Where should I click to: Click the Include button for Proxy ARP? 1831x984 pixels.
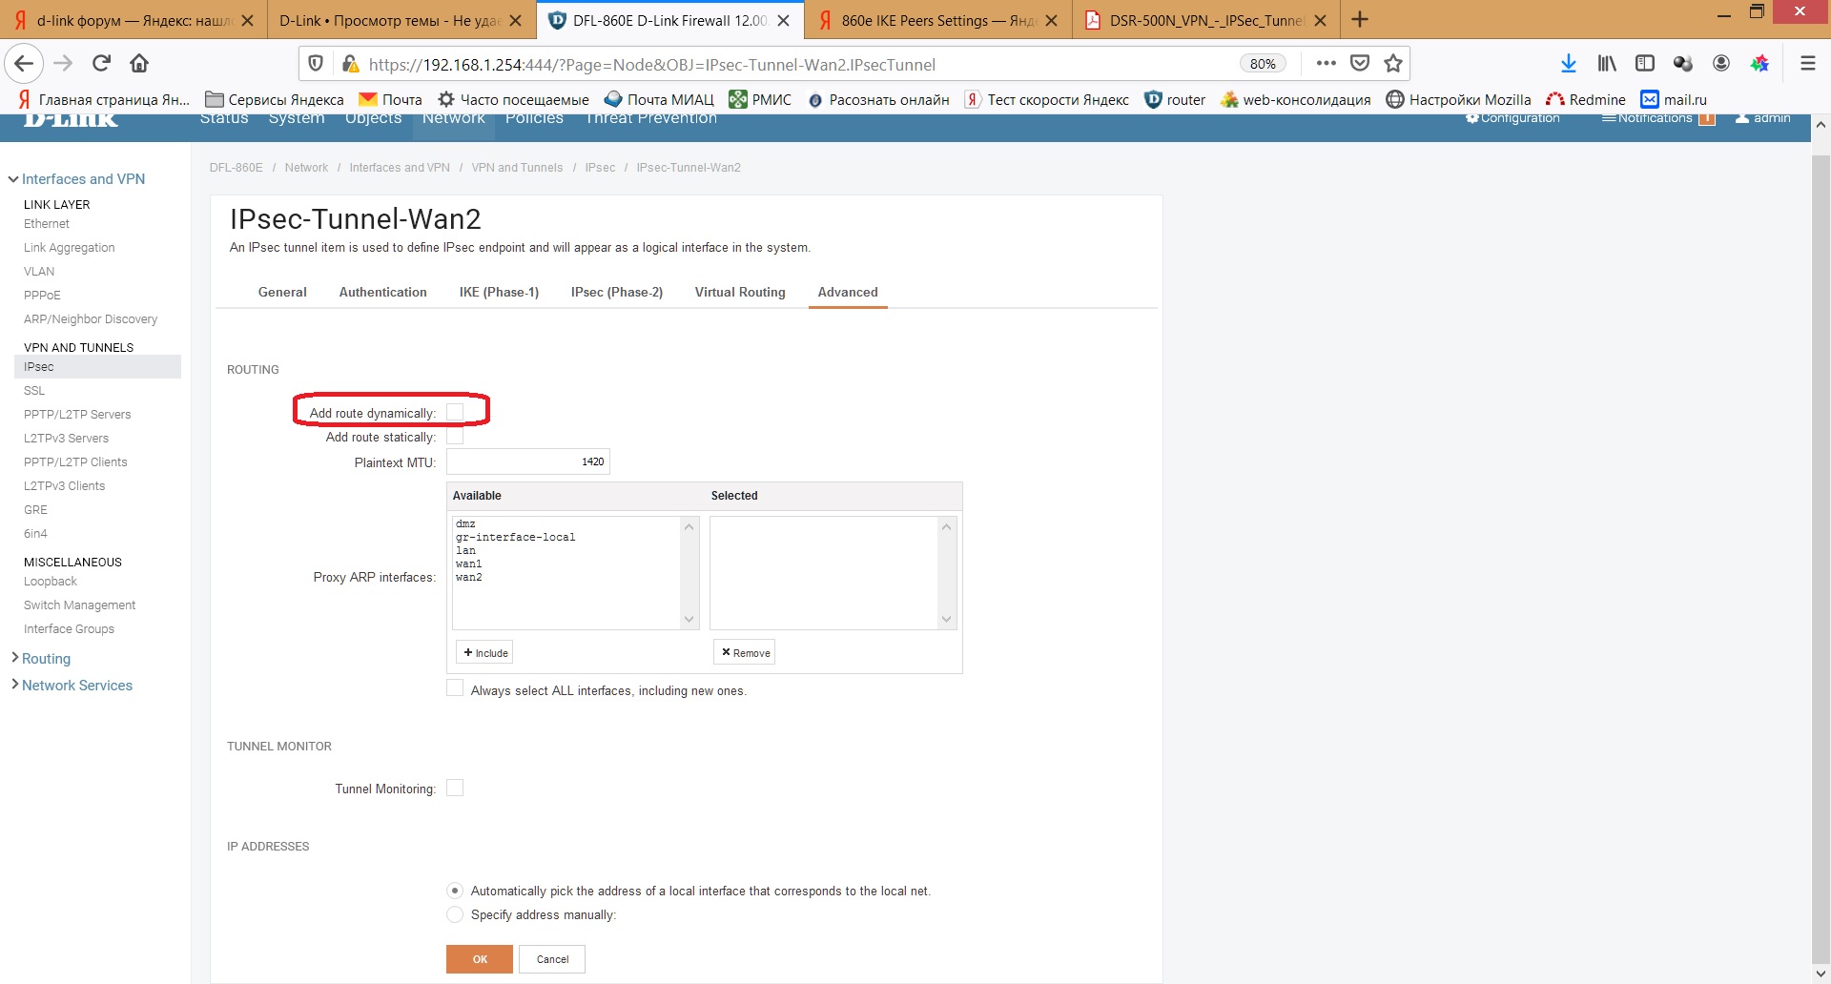coord(484,653)
